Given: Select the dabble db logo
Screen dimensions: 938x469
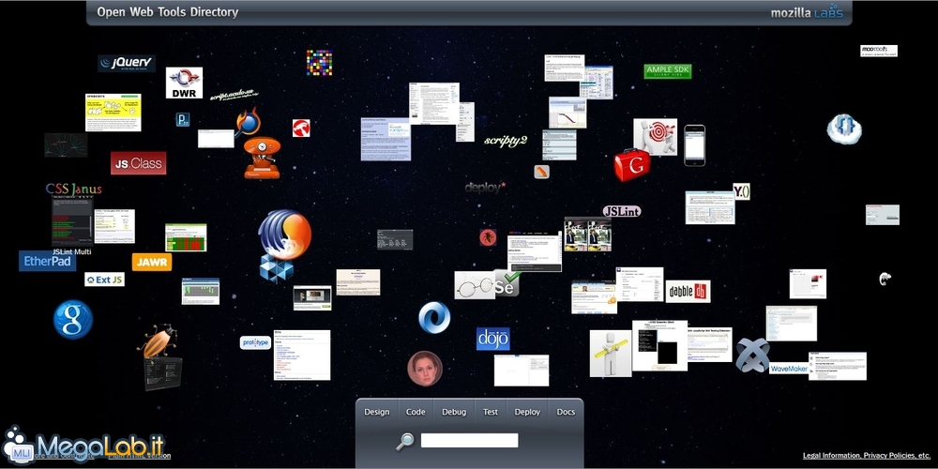Looking at the screenshot, I should [x=688, y=292].
